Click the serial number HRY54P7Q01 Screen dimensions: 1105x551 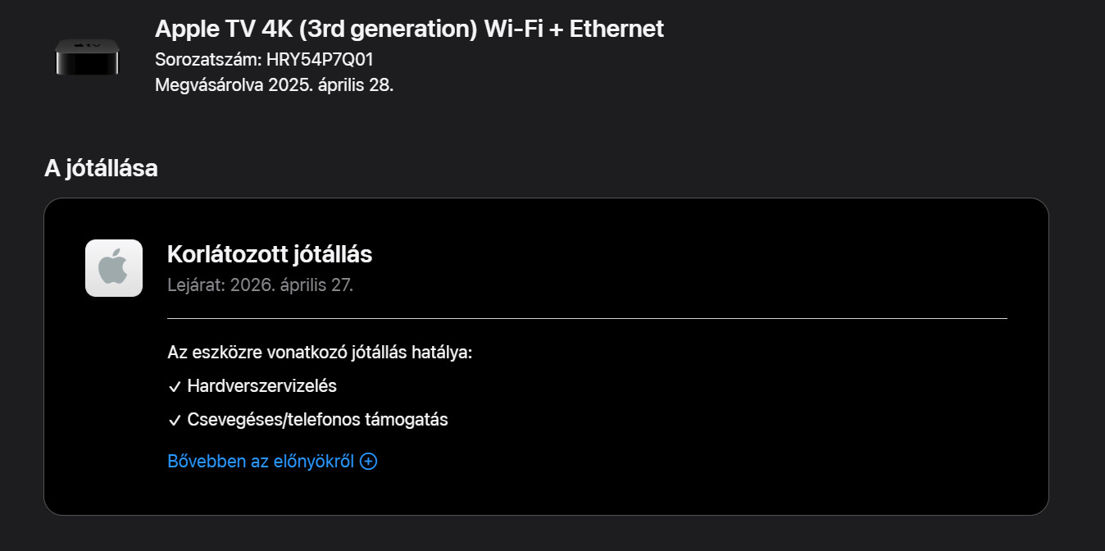(320, 59)
